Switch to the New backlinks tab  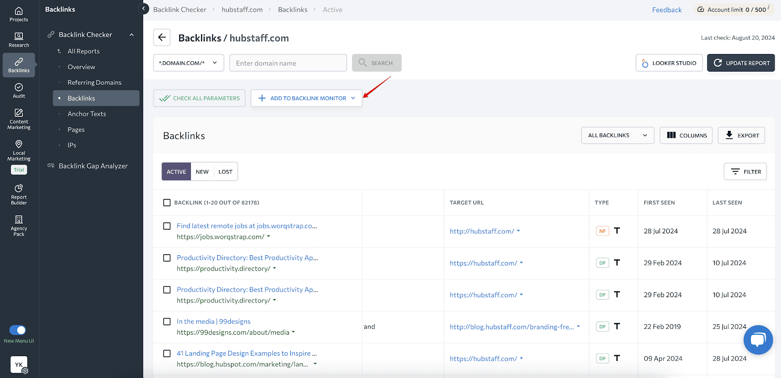(x=202, y=171)
